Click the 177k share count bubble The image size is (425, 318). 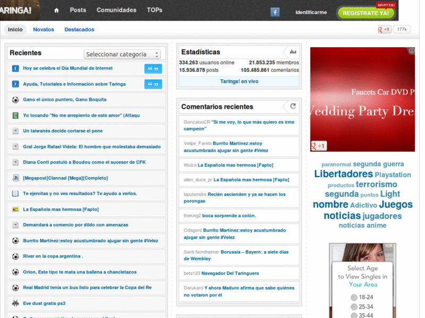click(402, 29)
